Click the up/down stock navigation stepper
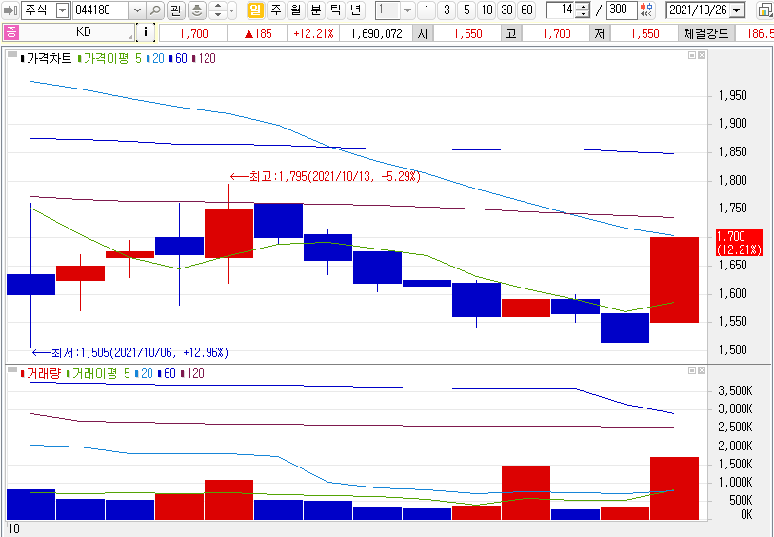This screenshot has height=537, width=774. pos(218,10)
